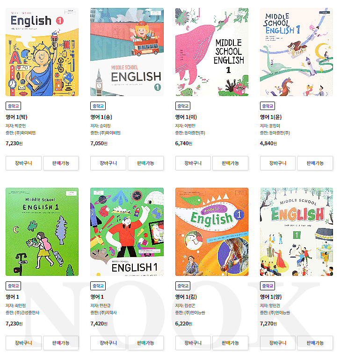Click the 중학교 tag above 영어 1(김)

183,286
